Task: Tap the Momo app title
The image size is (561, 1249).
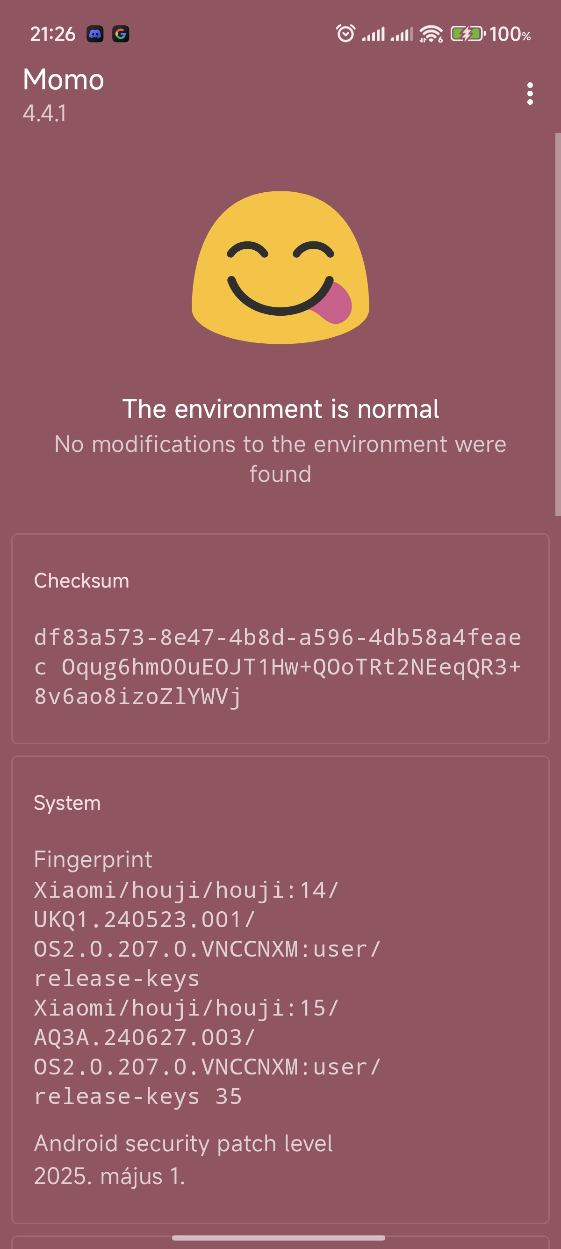Action: (64, 80)
